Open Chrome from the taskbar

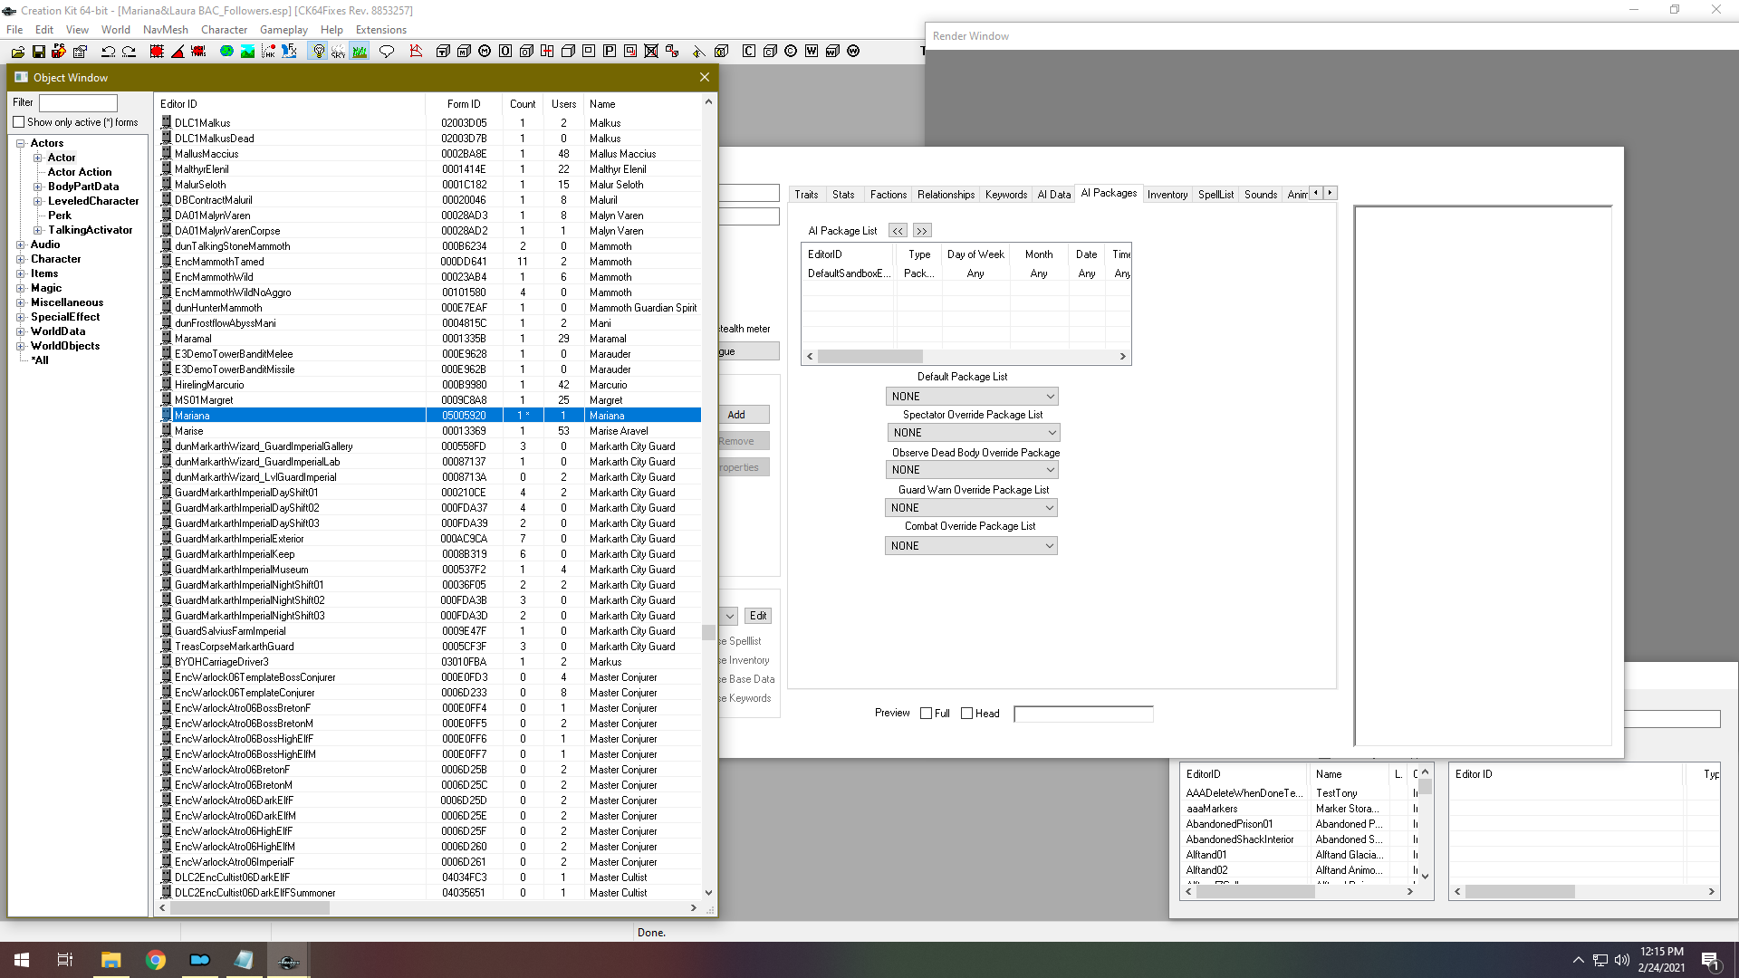(x=156, y=960)
